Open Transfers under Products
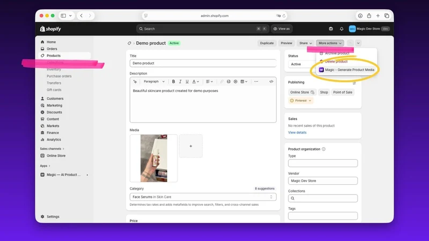This screenshot has height=241, width=429. pos(54,83)
